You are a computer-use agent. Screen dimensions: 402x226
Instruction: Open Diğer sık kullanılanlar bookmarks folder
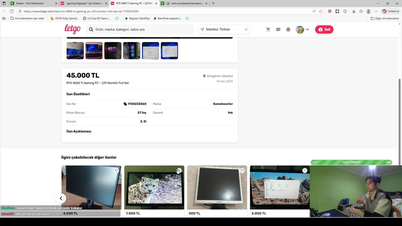[385, 19]
